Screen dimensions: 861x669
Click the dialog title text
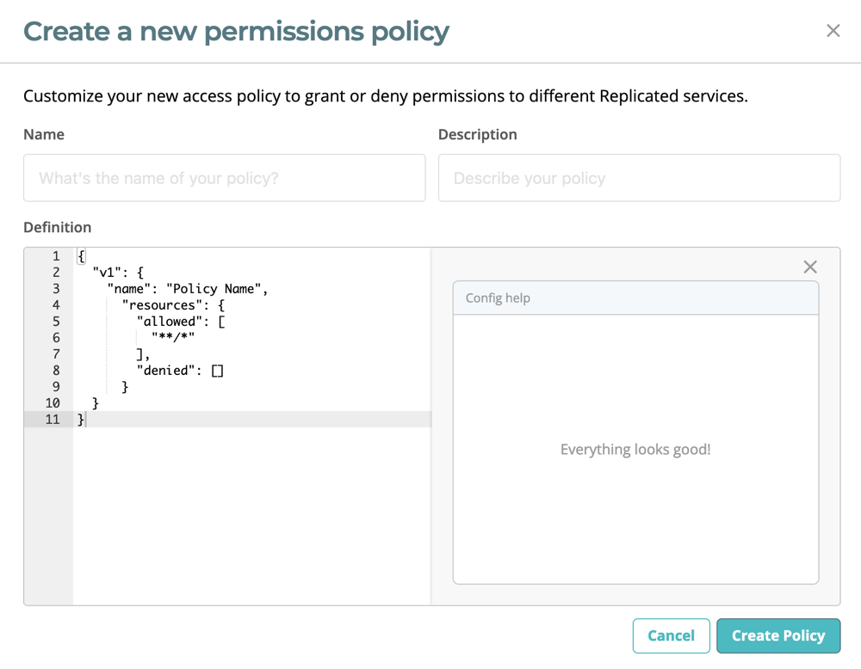(236, 31)
